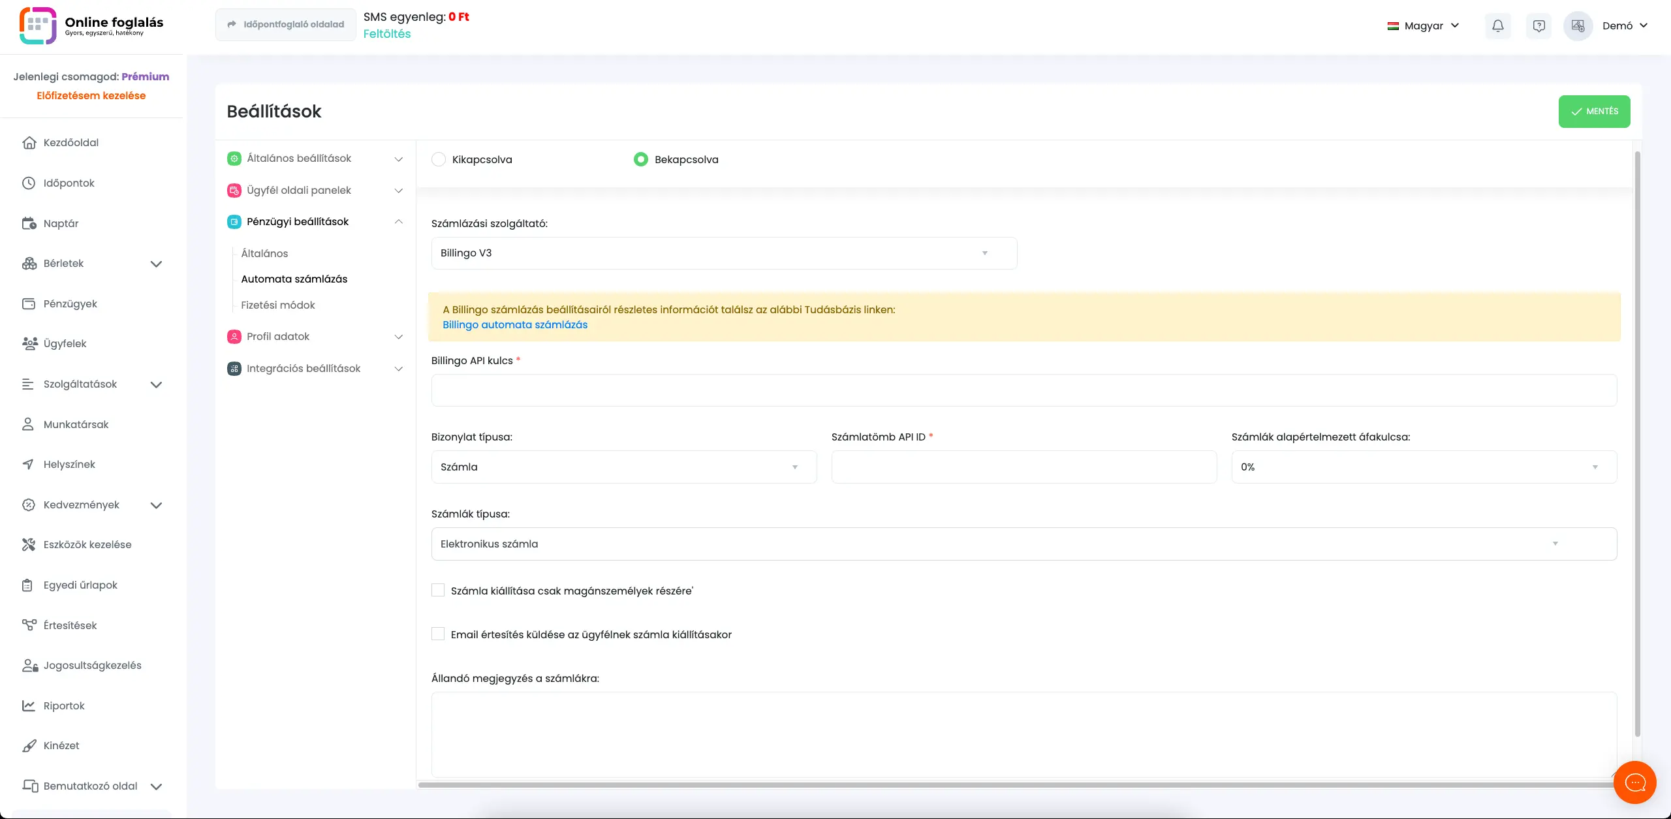Enable email értesítés on invoice checkbox
The image size is (1671, 819).
pyautogui.click(x=438, y=634)
